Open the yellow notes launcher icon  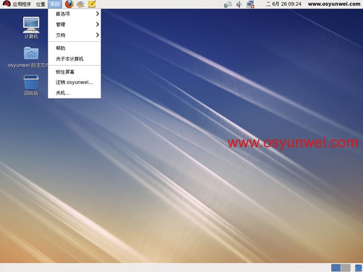tap(92, 4)
